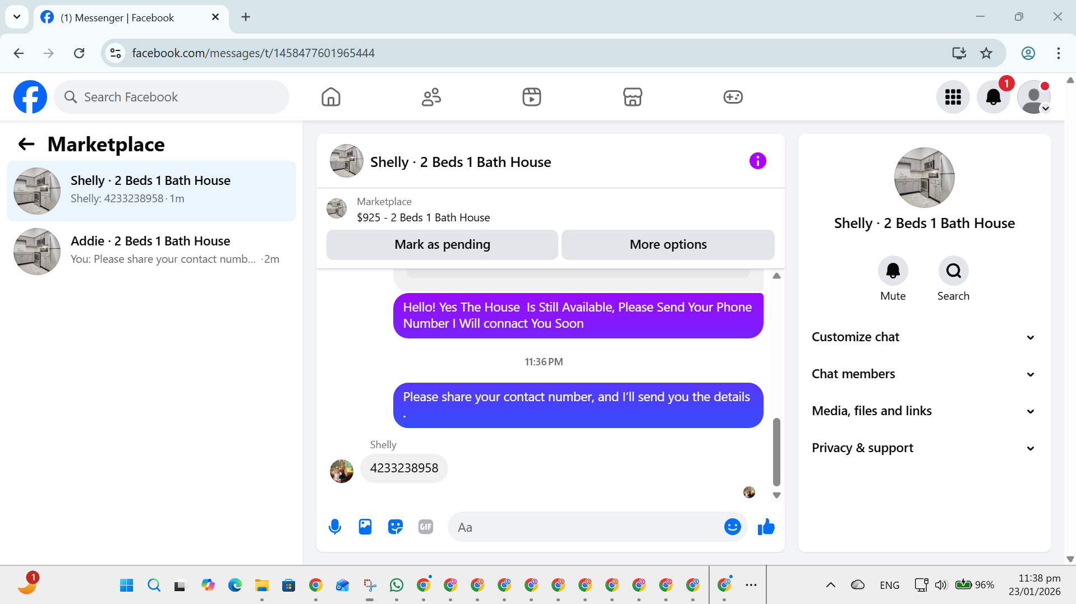Click the chat vertical scrollbar thumb
1076x604 pixels.
pos(776,452)
